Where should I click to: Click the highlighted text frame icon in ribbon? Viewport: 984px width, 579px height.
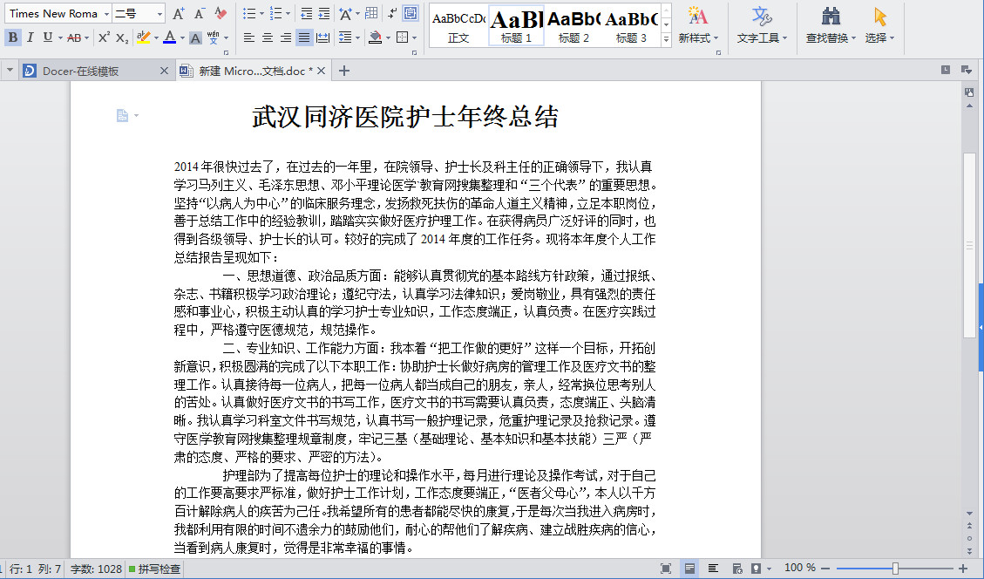coord(411,13)
